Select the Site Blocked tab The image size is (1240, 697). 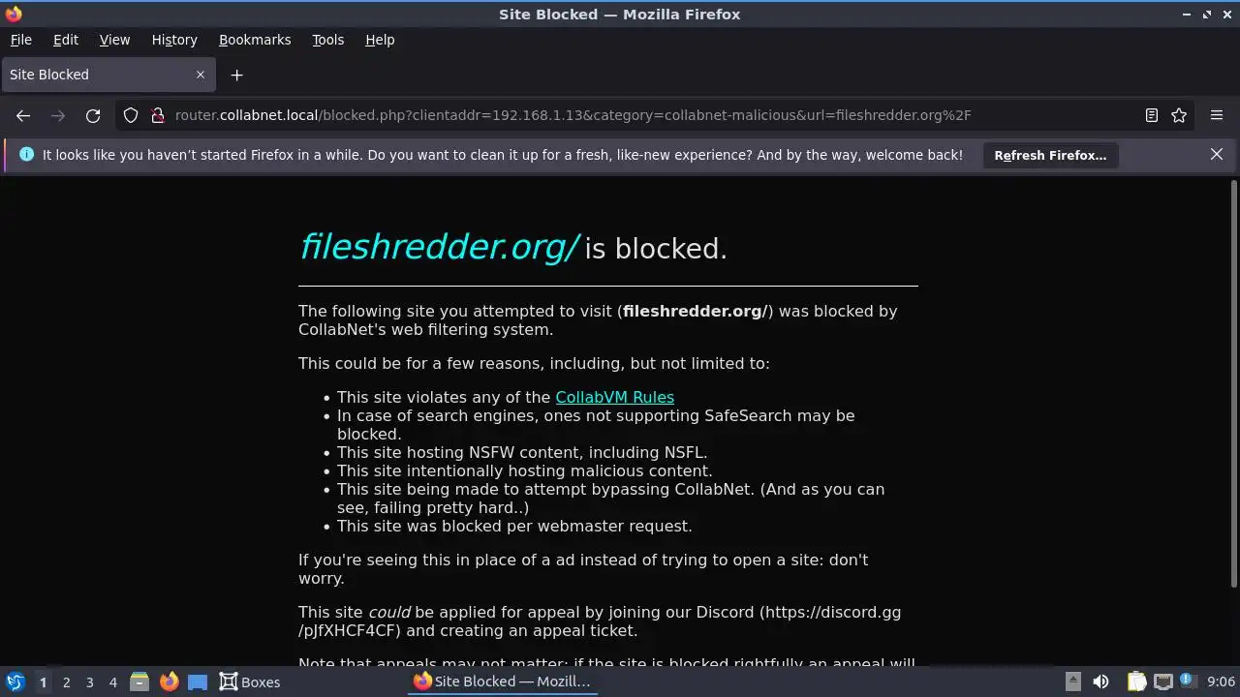click(x=107, y=75)
